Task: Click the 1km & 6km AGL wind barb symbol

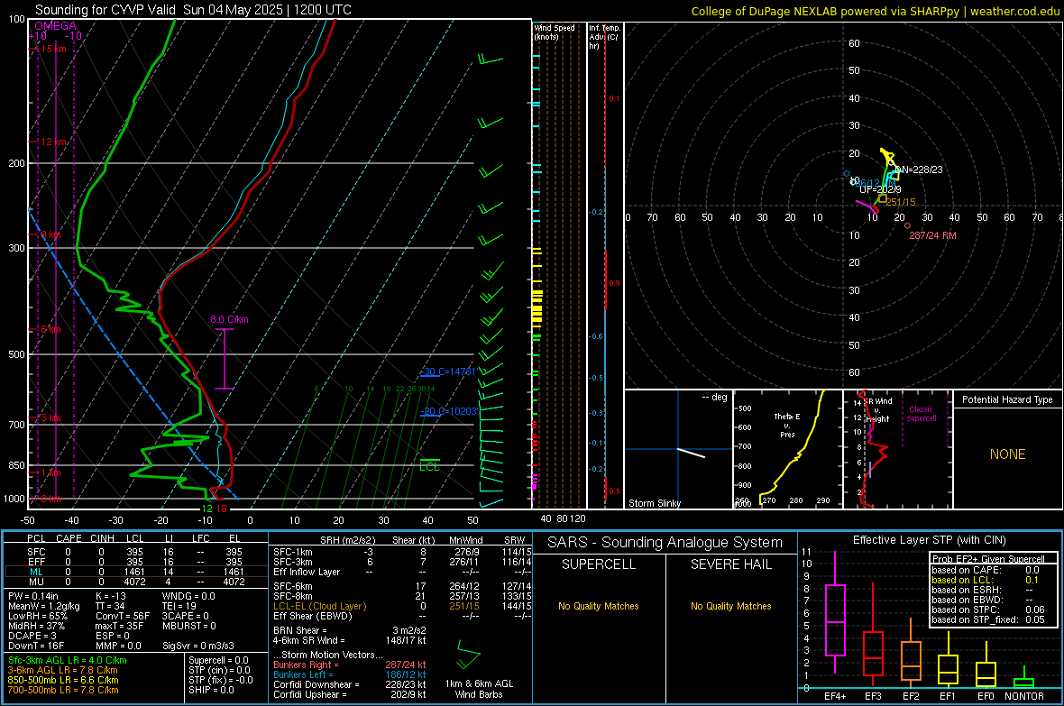Action: 468,655
